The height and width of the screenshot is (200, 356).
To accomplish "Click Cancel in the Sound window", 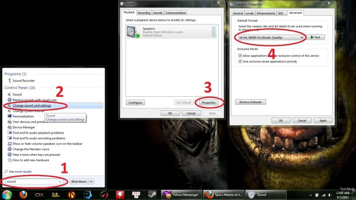I will pos(191,113).
